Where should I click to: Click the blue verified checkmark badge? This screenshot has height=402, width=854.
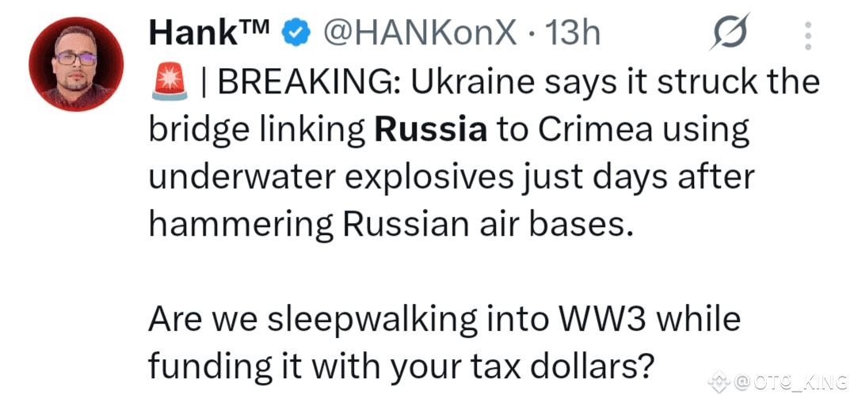pyautogui.click(x=297, y=34)
